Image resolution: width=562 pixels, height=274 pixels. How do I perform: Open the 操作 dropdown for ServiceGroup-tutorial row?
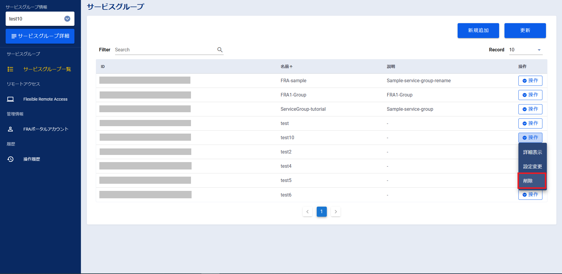530,109
